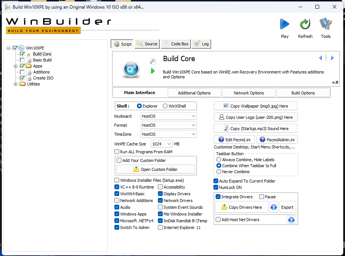Click the Export drivers button

287,207
